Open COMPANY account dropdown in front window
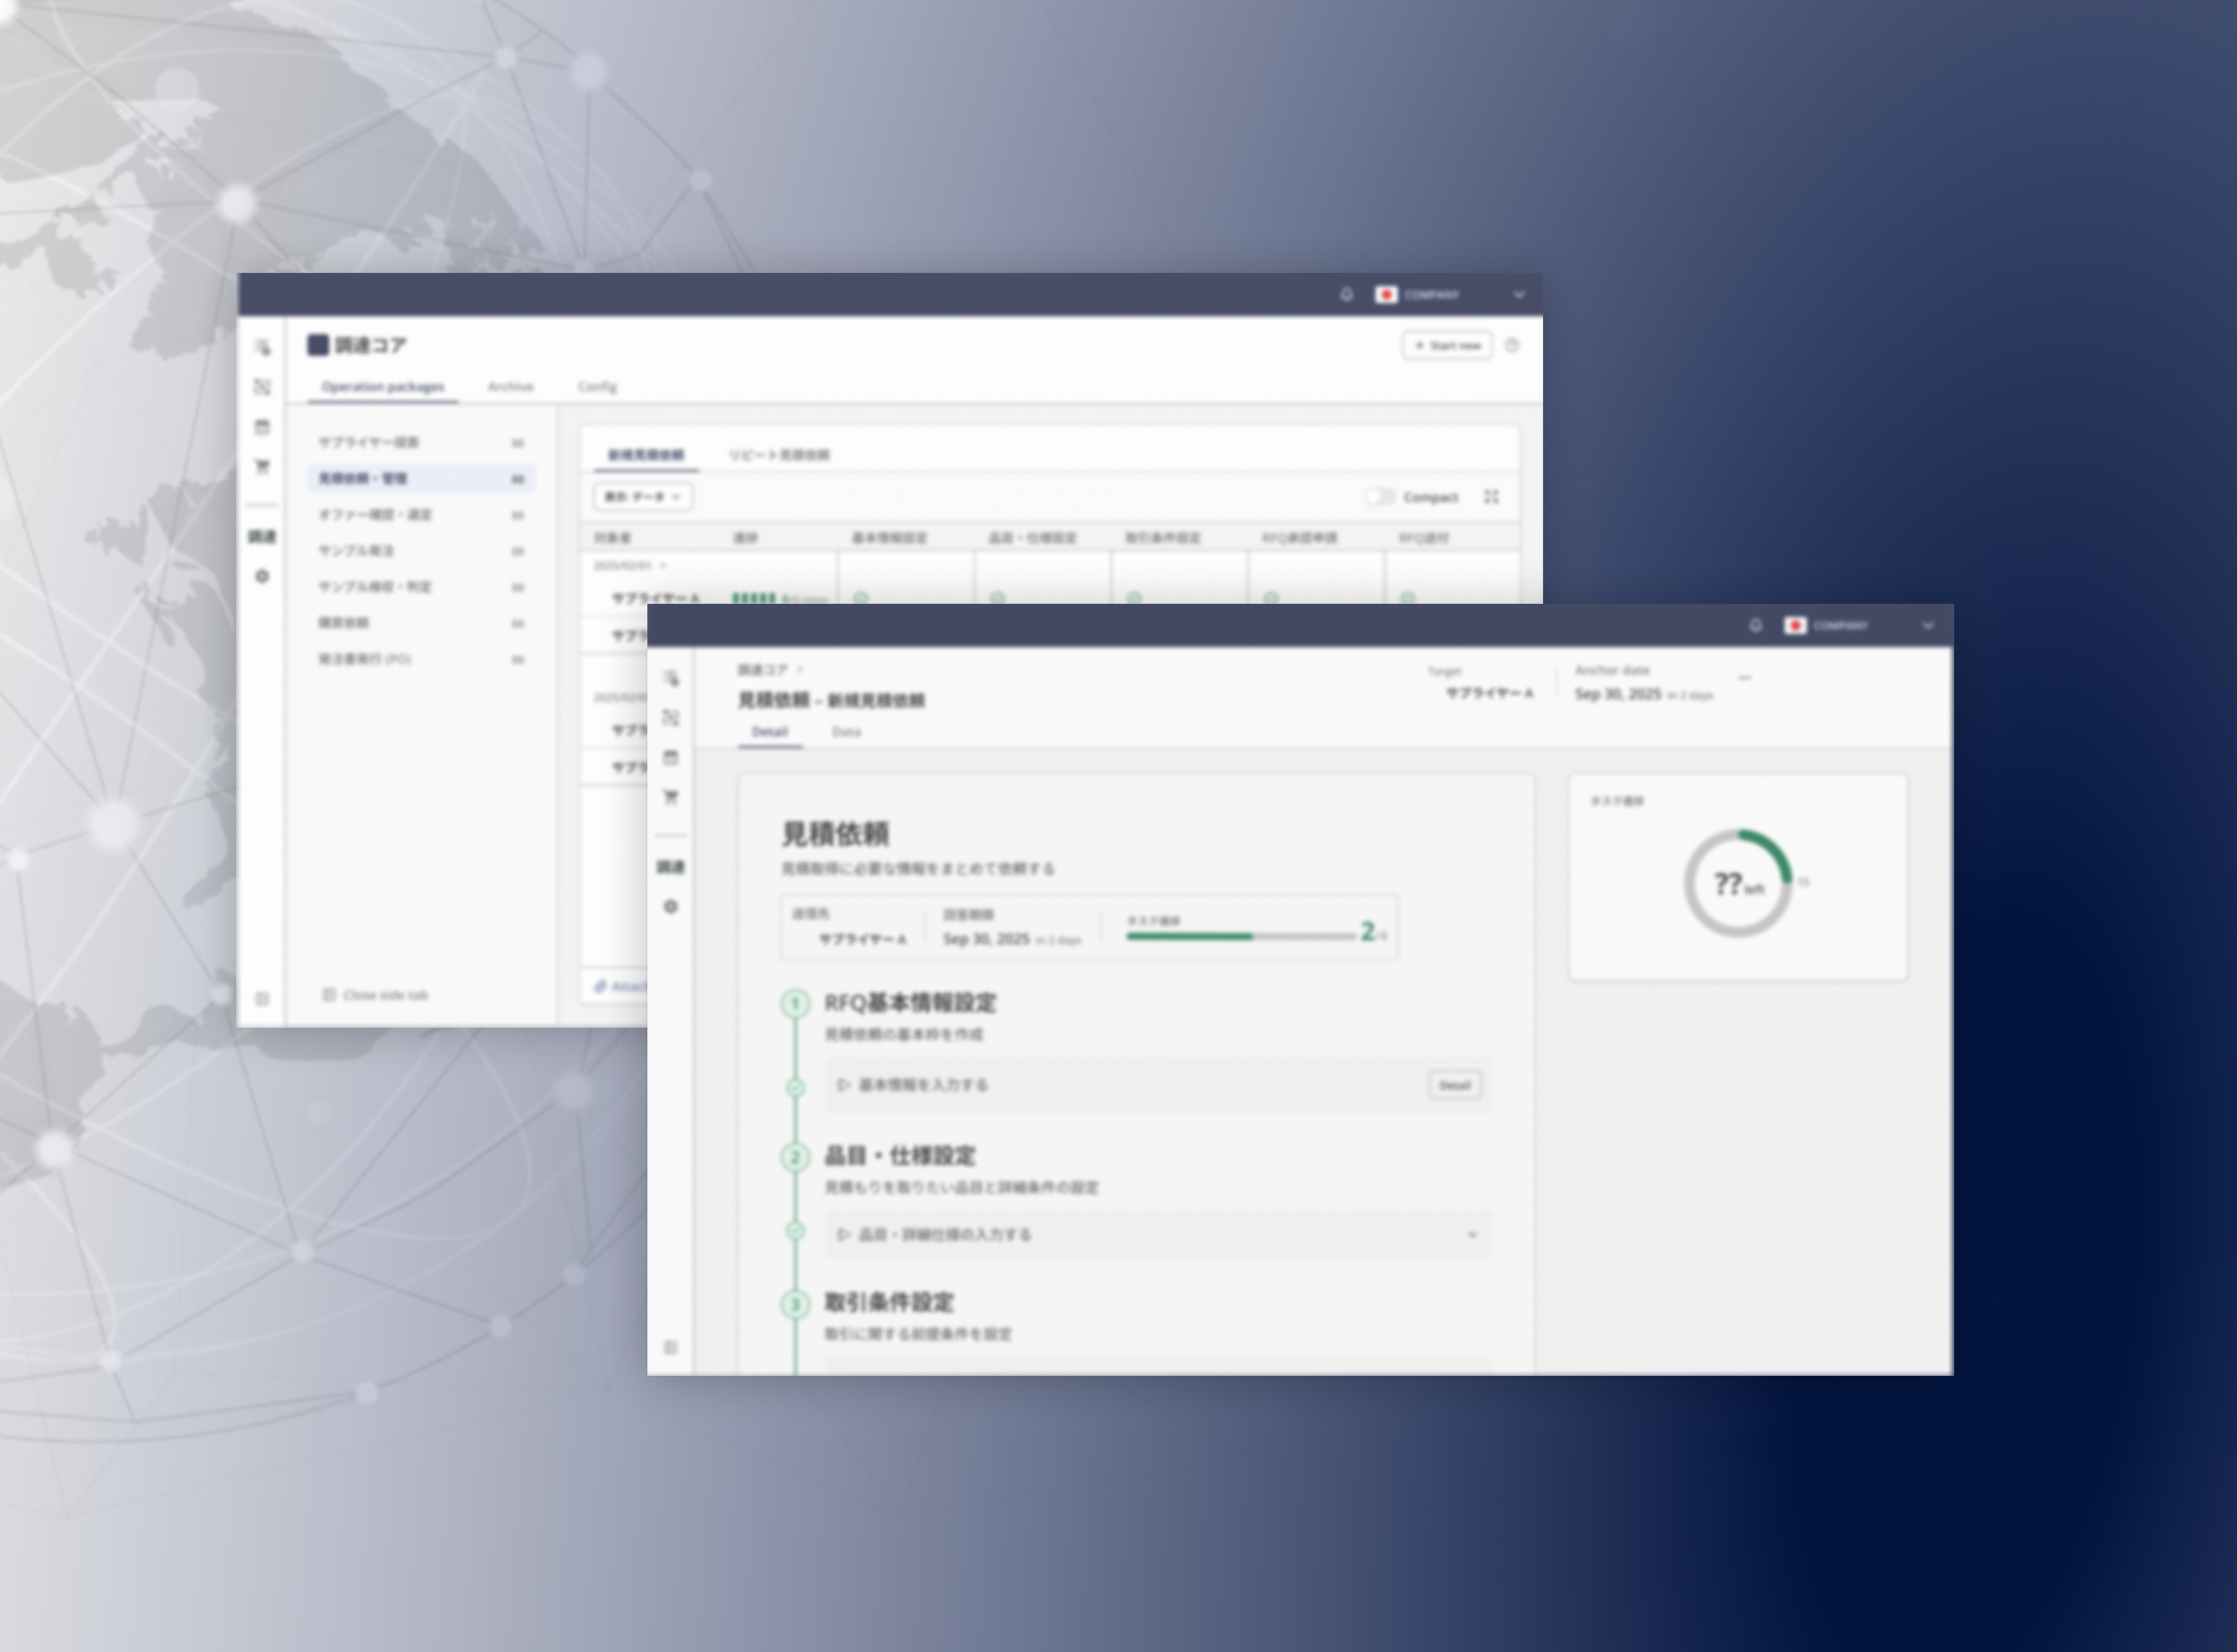This screenshot has height=1652, width=2237. [x=1928, y=625]
